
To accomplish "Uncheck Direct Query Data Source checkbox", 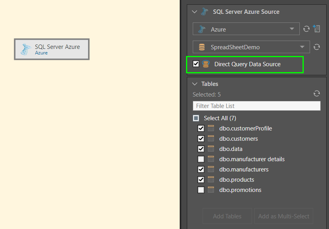I will pos(196,64).
